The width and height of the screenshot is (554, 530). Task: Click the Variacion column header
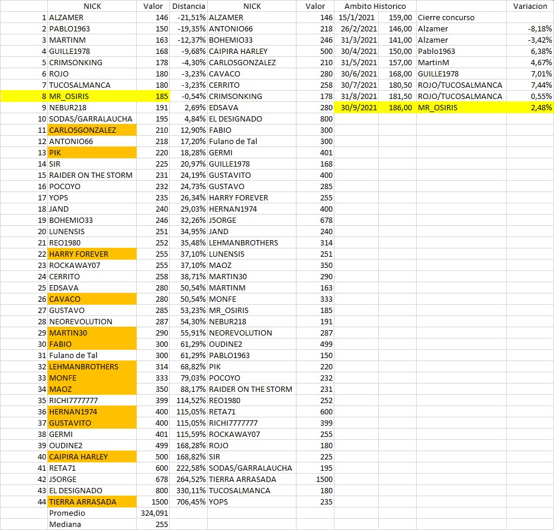530,6
